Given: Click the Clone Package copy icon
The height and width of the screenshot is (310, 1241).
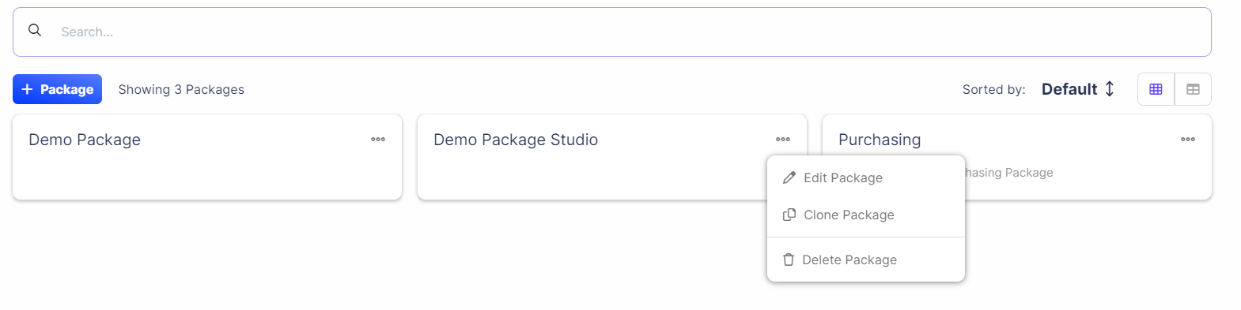Looking at the screenshot, I should pos(789,215).
